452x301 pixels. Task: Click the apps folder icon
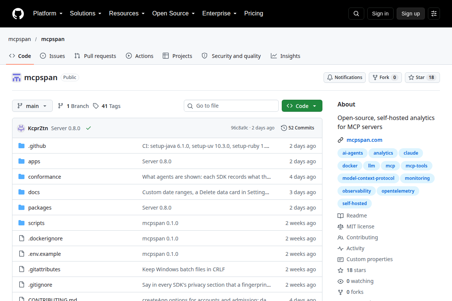coord(21,161)
